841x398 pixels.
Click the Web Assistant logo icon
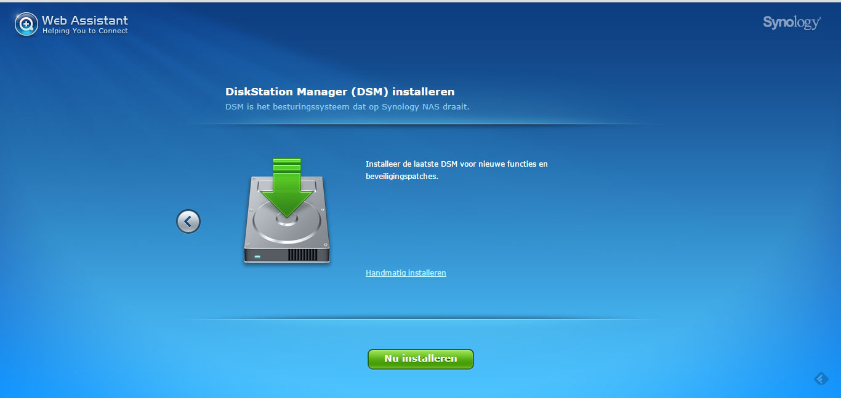26,24
